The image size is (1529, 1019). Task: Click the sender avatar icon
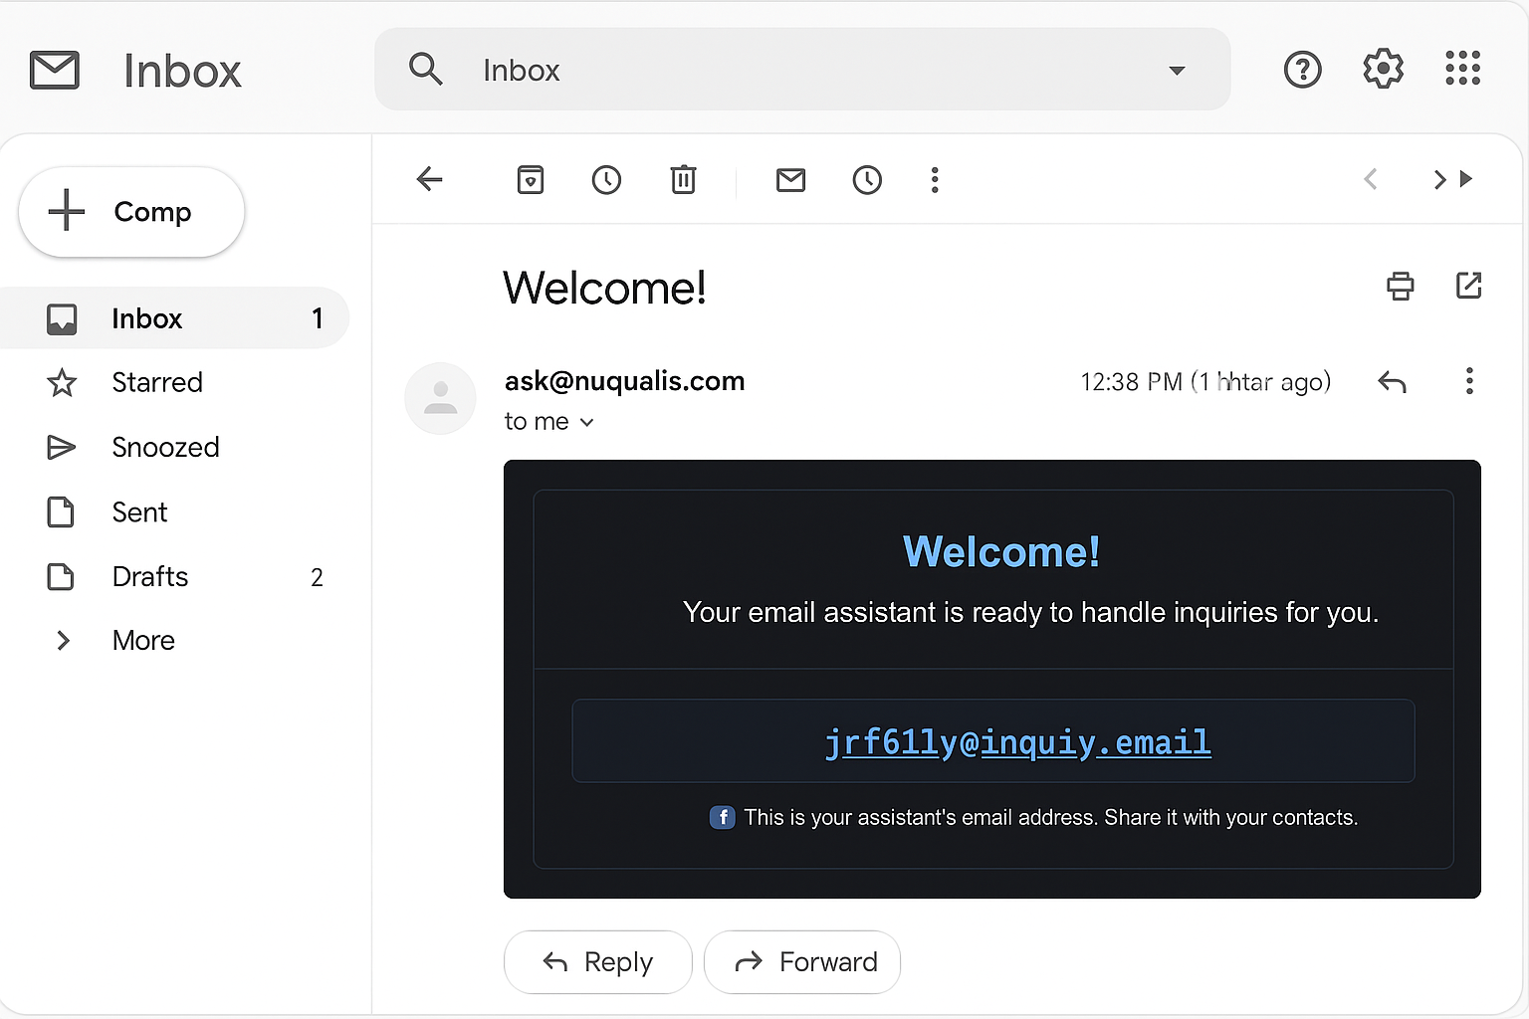[440, 398]
